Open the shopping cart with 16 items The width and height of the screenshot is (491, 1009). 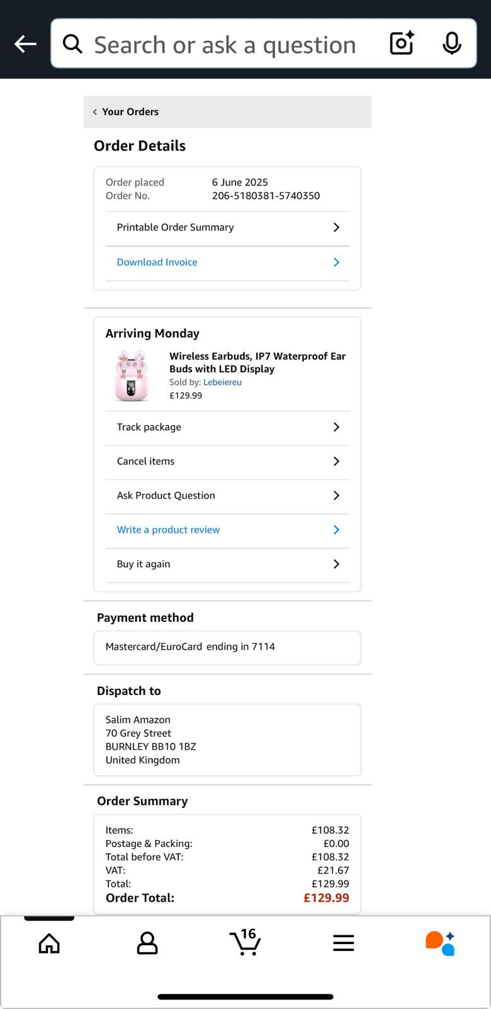tap(245, 942)
